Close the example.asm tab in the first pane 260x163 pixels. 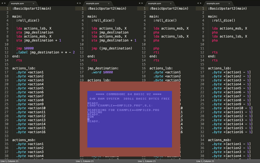click(x=33, y=3)
